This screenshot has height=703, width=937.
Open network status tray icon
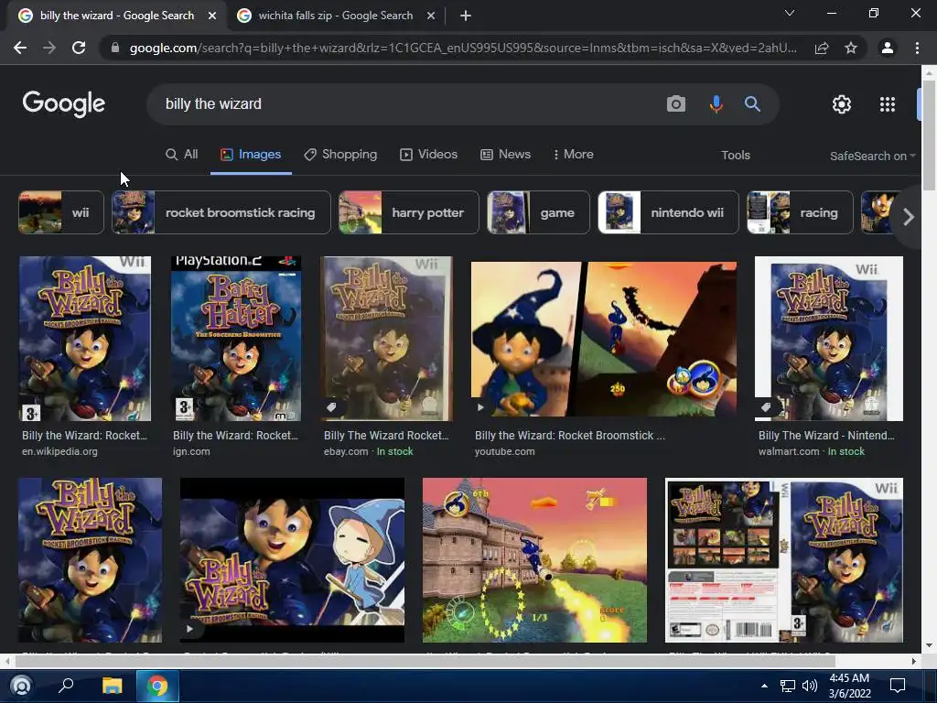point(788,686)
